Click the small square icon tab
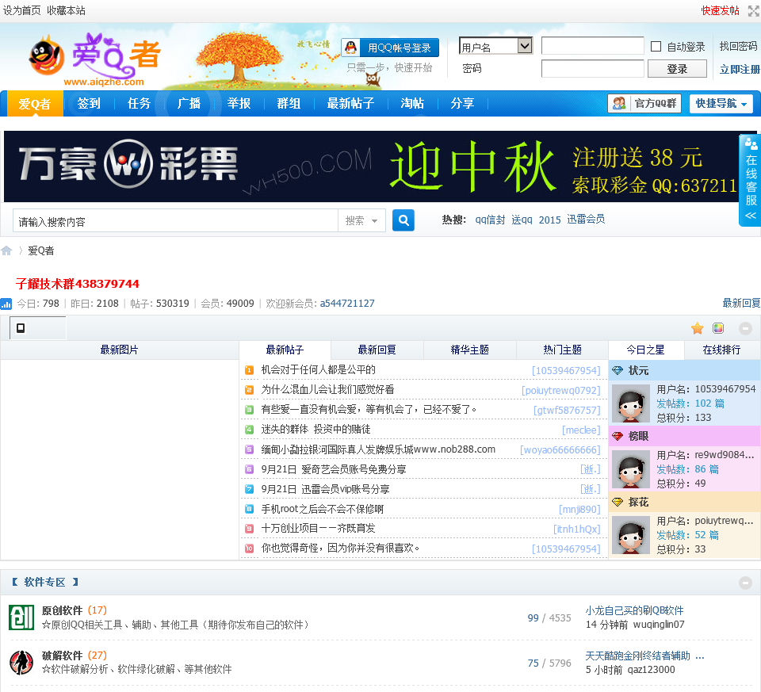 (21, 328)
